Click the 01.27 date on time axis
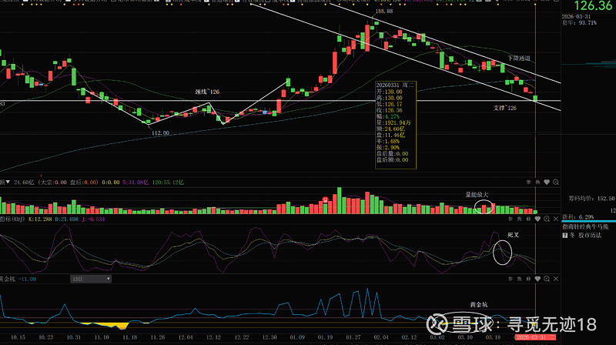Image resolution: width=616 pixels, height=345 pixels. point(353,337)
